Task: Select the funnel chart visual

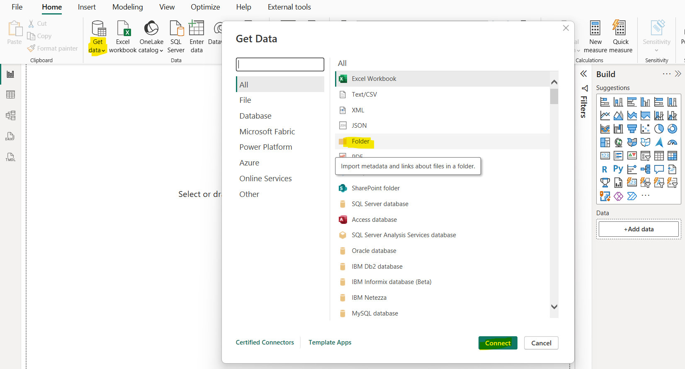Action: pyautogui.click(x=632, y=129)
